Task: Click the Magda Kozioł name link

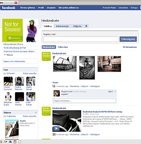Action: click(x=66, y=91)
